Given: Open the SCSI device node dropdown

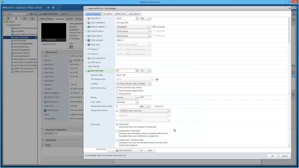Looking at the screenshot, I should (145, 111).
